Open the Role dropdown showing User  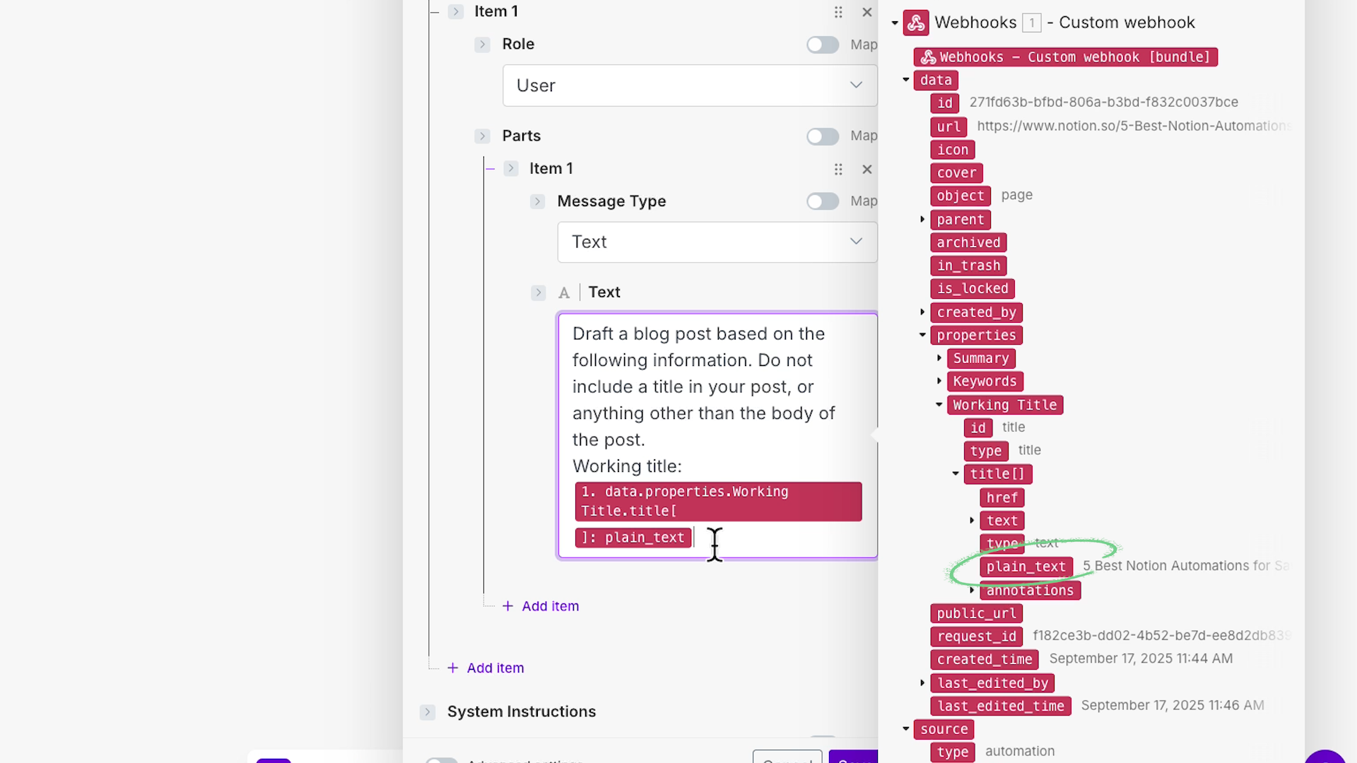[689, 85]
